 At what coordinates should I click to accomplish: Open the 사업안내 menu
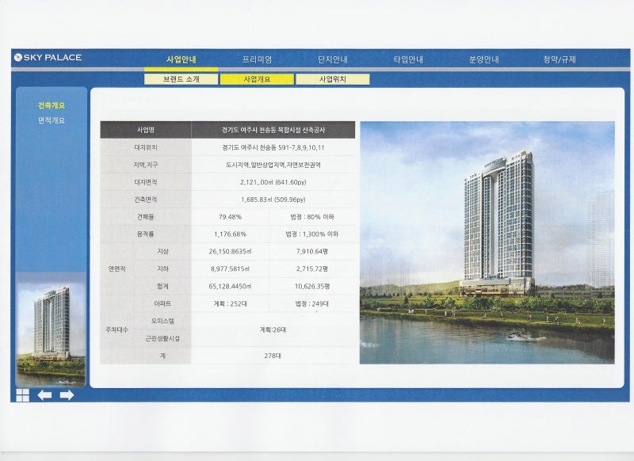click(x=181, y=59)
